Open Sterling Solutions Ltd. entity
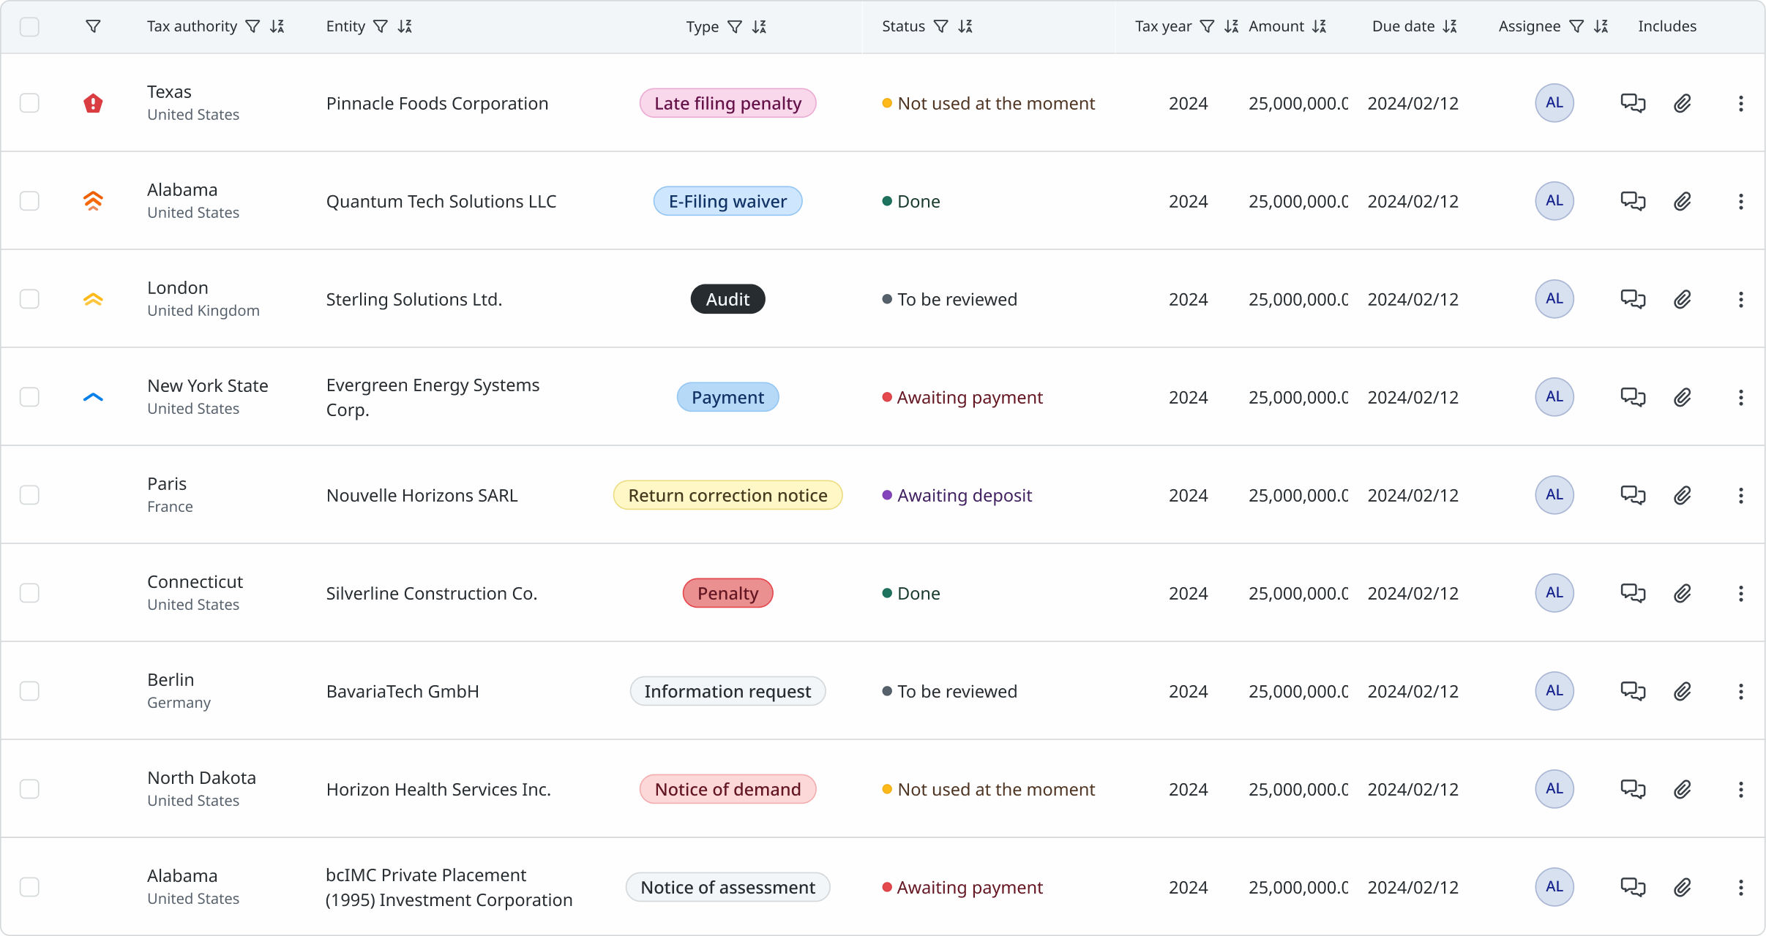 point(414,299)
